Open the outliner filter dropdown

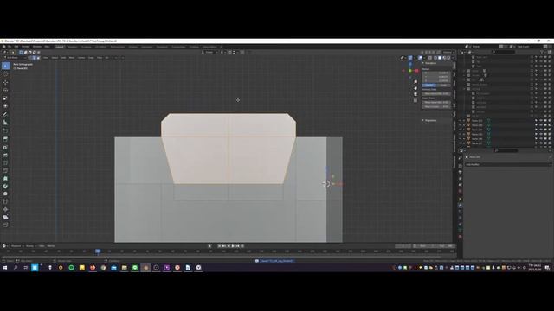543,52
